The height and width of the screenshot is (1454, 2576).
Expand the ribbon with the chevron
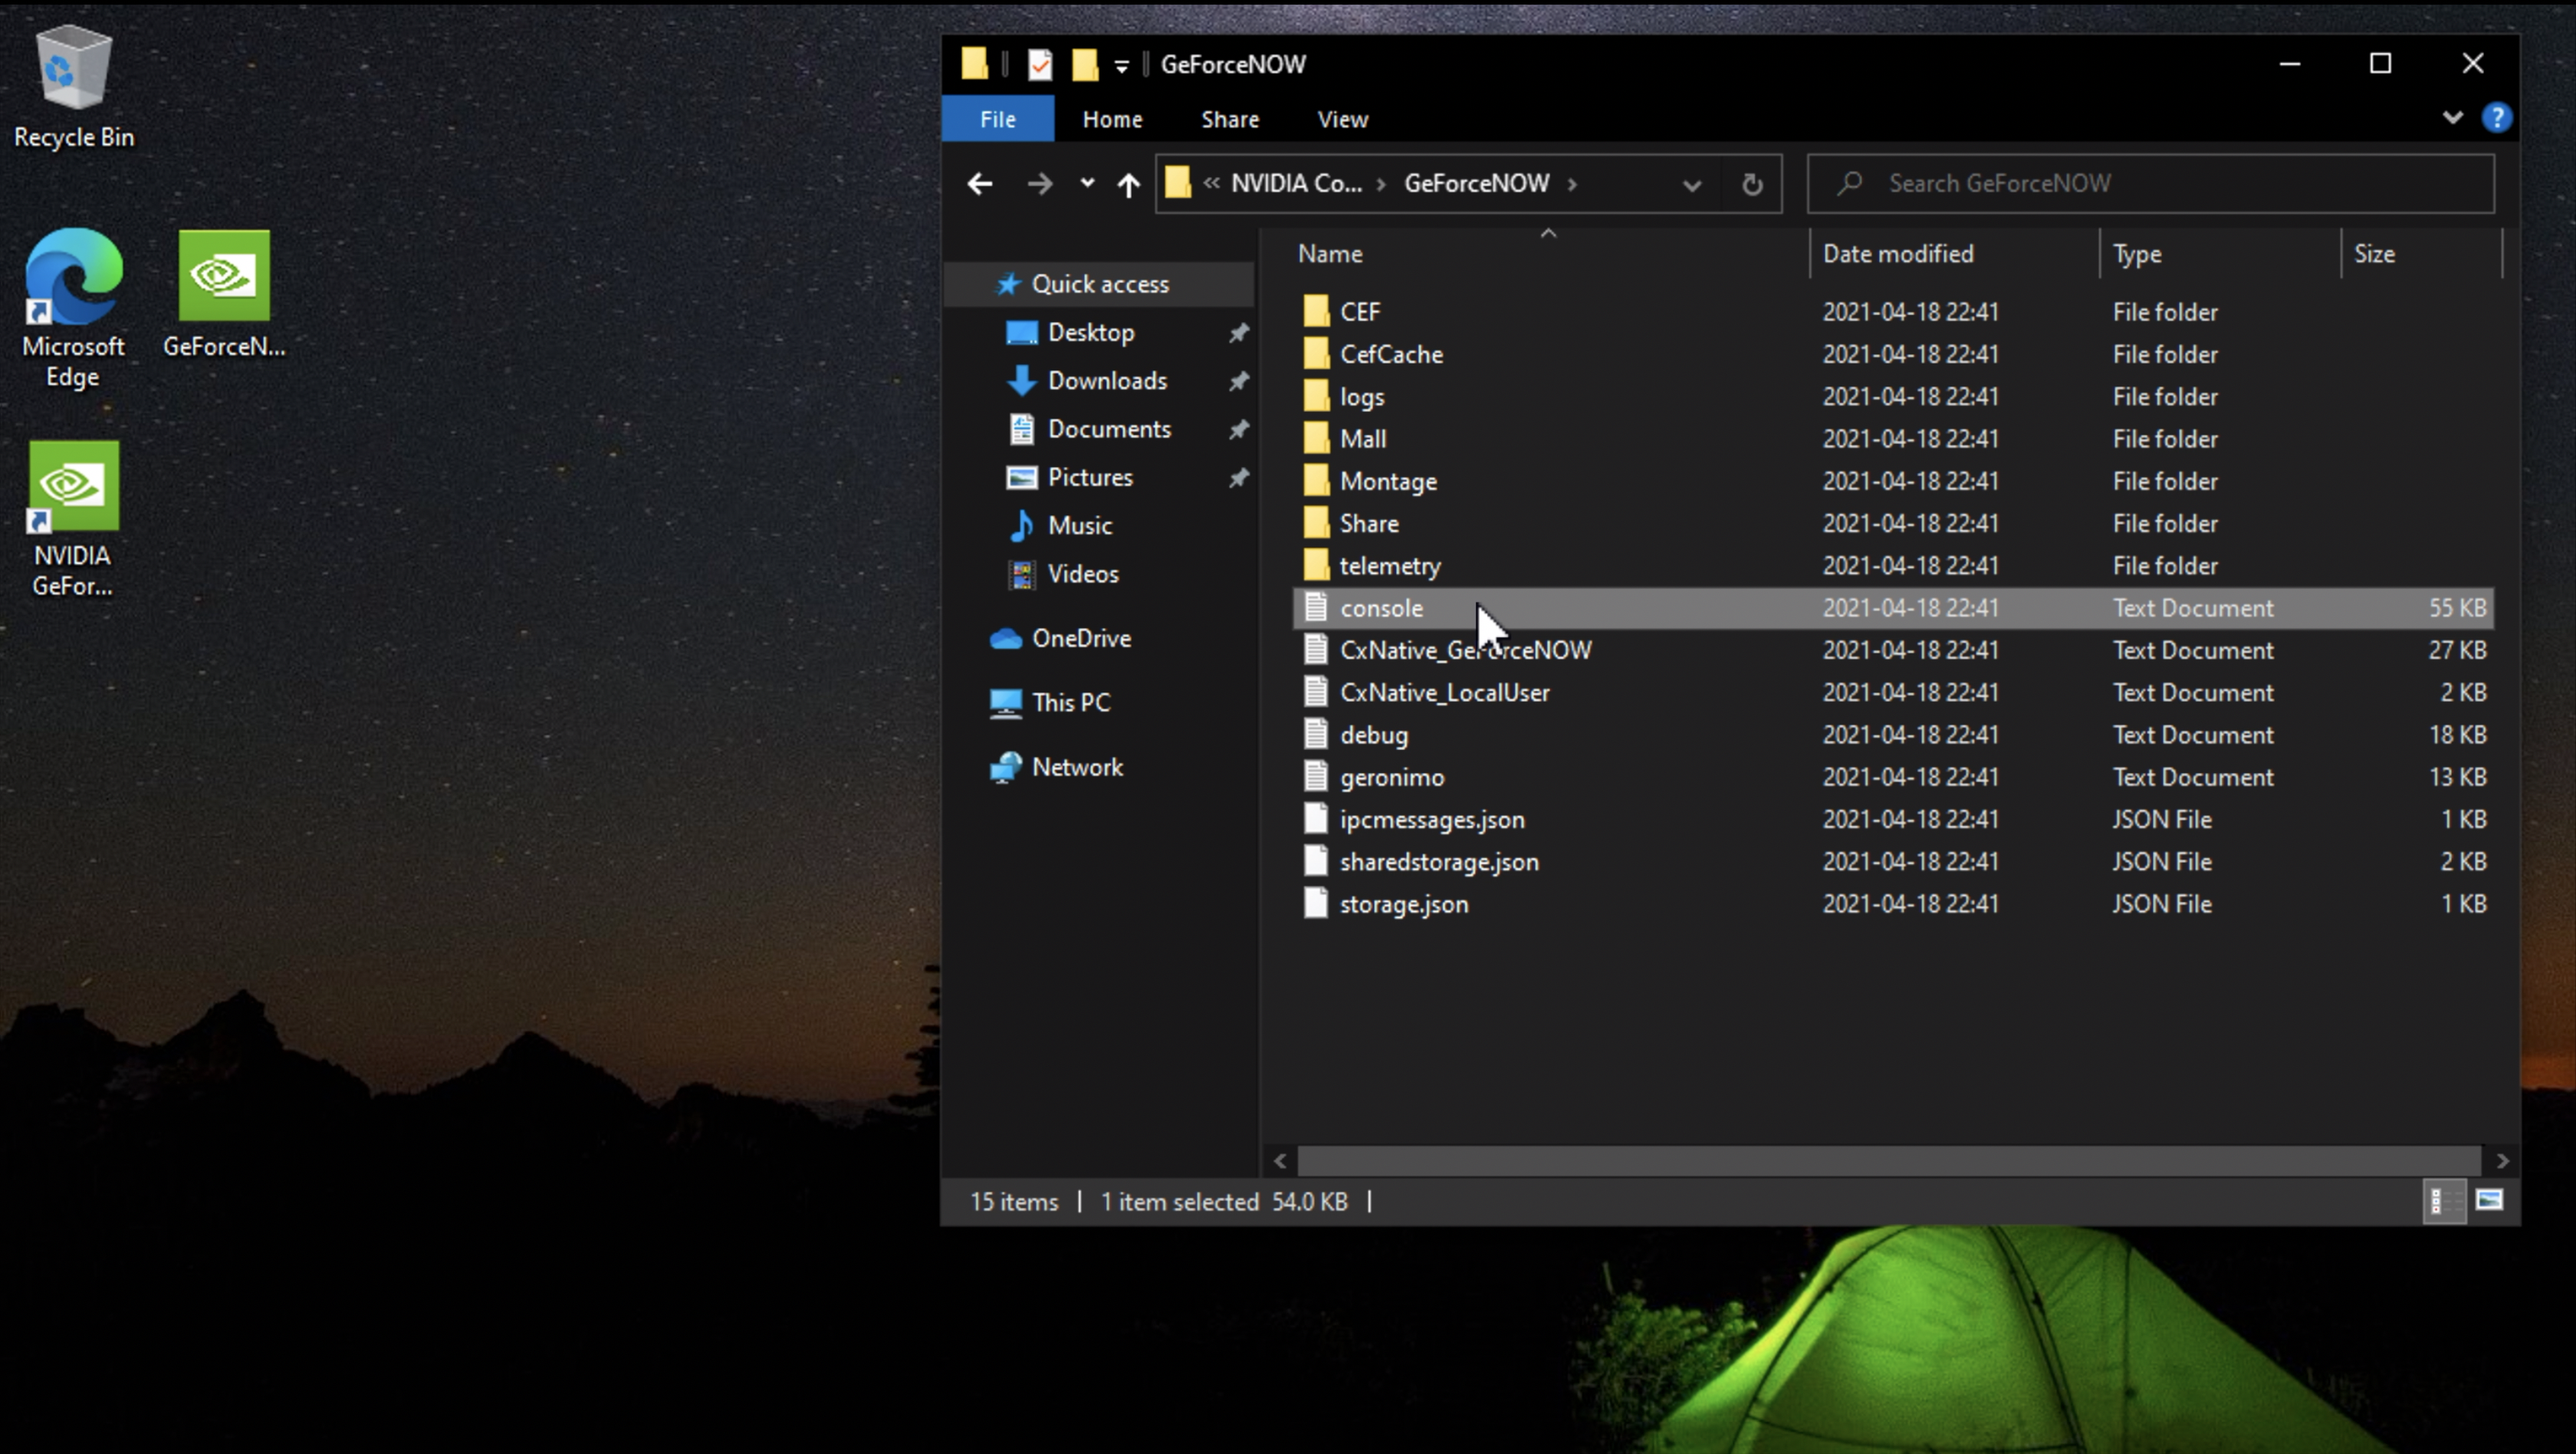(2452, 118)
